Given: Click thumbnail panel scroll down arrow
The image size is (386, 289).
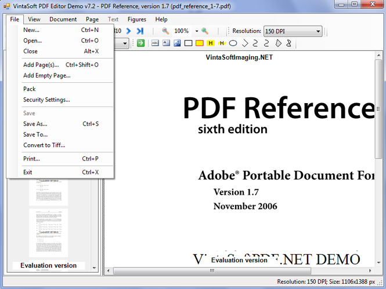Looking at the screenshot, I should pyautogui.click(x=94, y=268).
